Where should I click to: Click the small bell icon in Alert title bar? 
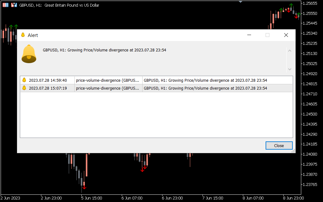23,35
